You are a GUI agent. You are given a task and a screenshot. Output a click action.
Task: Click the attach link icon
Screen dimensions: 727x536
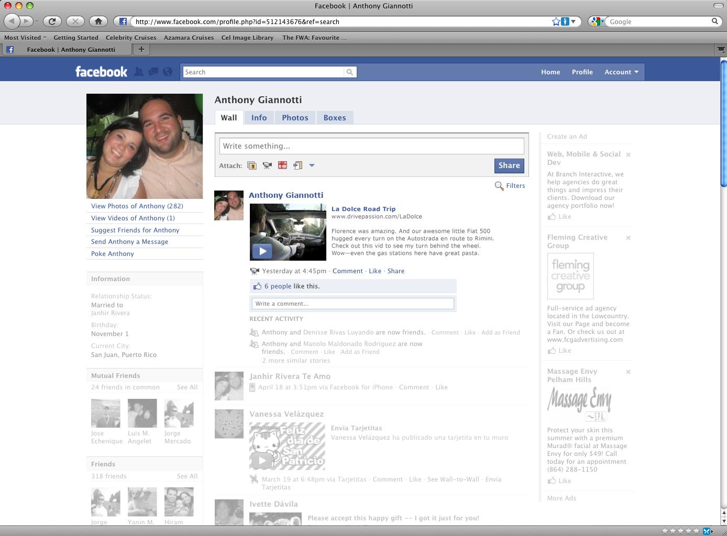tap(298, 165)
